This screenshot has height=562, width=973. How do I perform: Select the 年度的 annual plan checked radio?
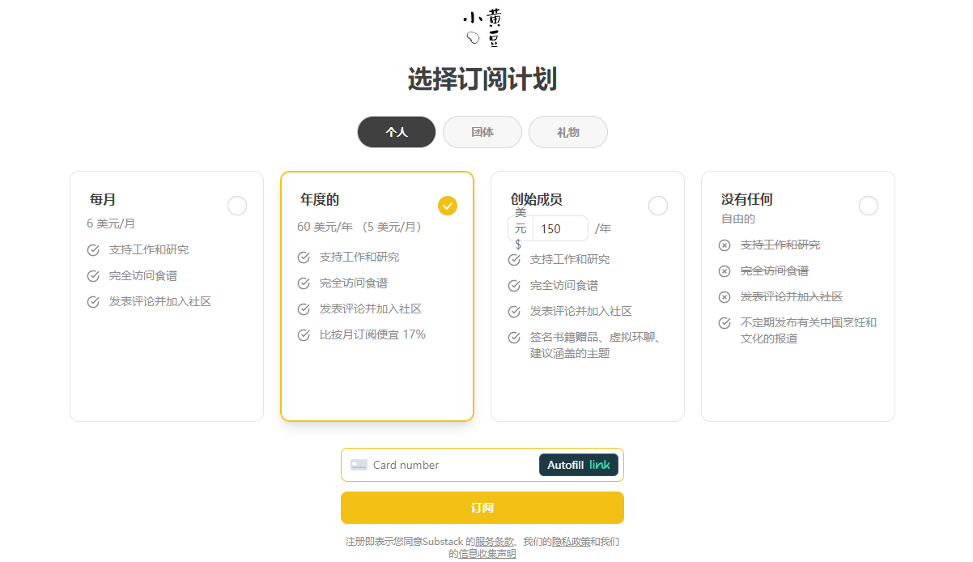[448, 206]
